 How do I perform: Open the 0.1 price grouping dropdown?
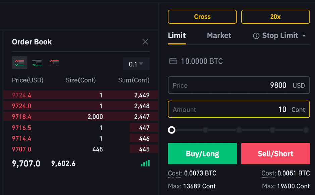137,64
